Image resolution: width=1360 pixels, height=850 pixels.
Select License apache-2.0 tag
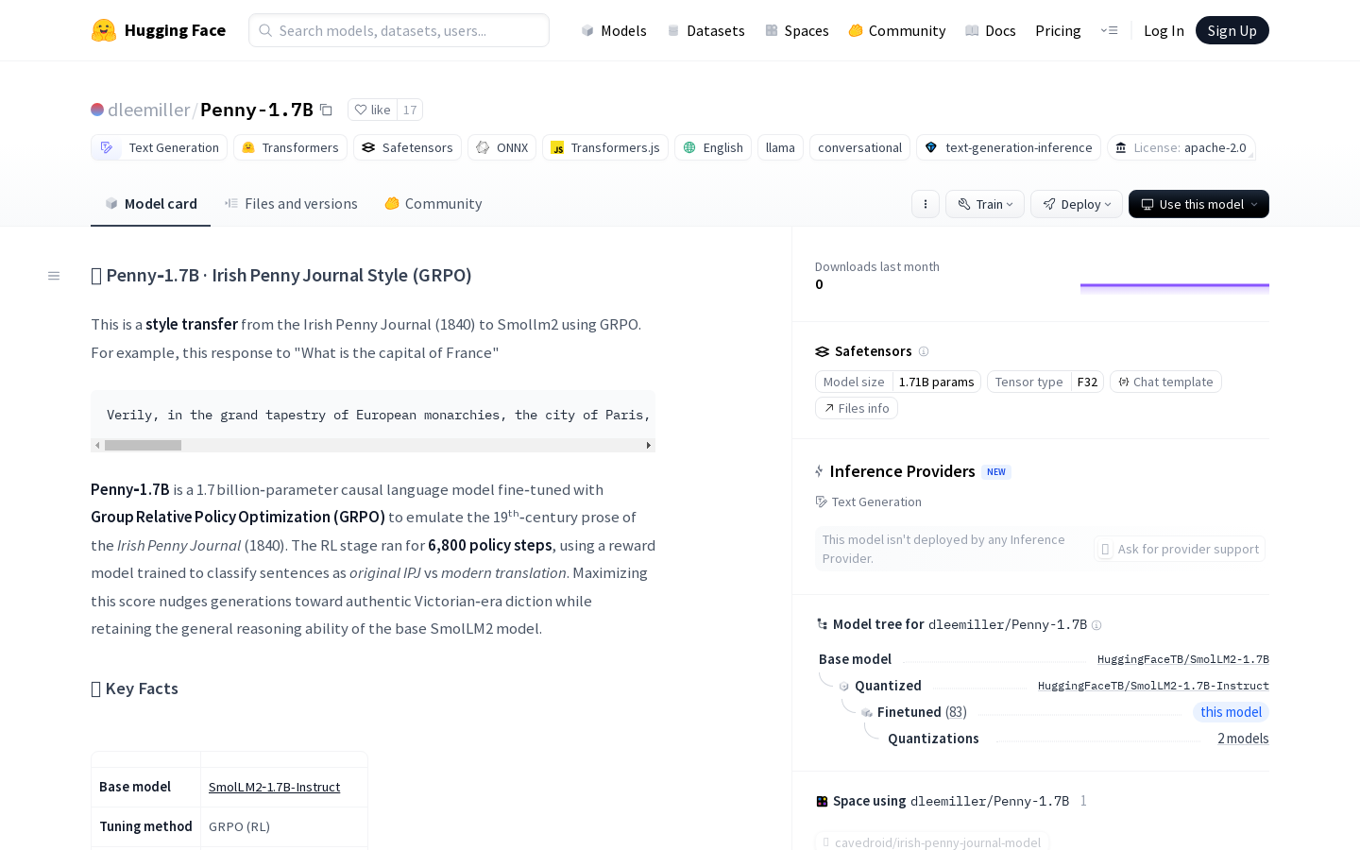tap(1181, 147)
